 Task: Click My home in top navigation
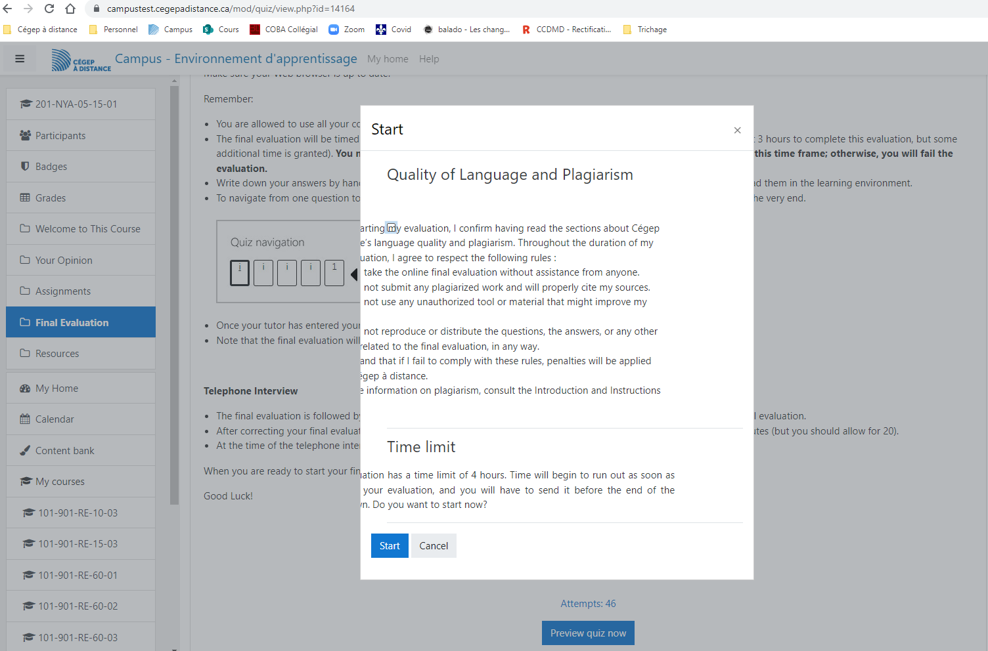point(388,59)
